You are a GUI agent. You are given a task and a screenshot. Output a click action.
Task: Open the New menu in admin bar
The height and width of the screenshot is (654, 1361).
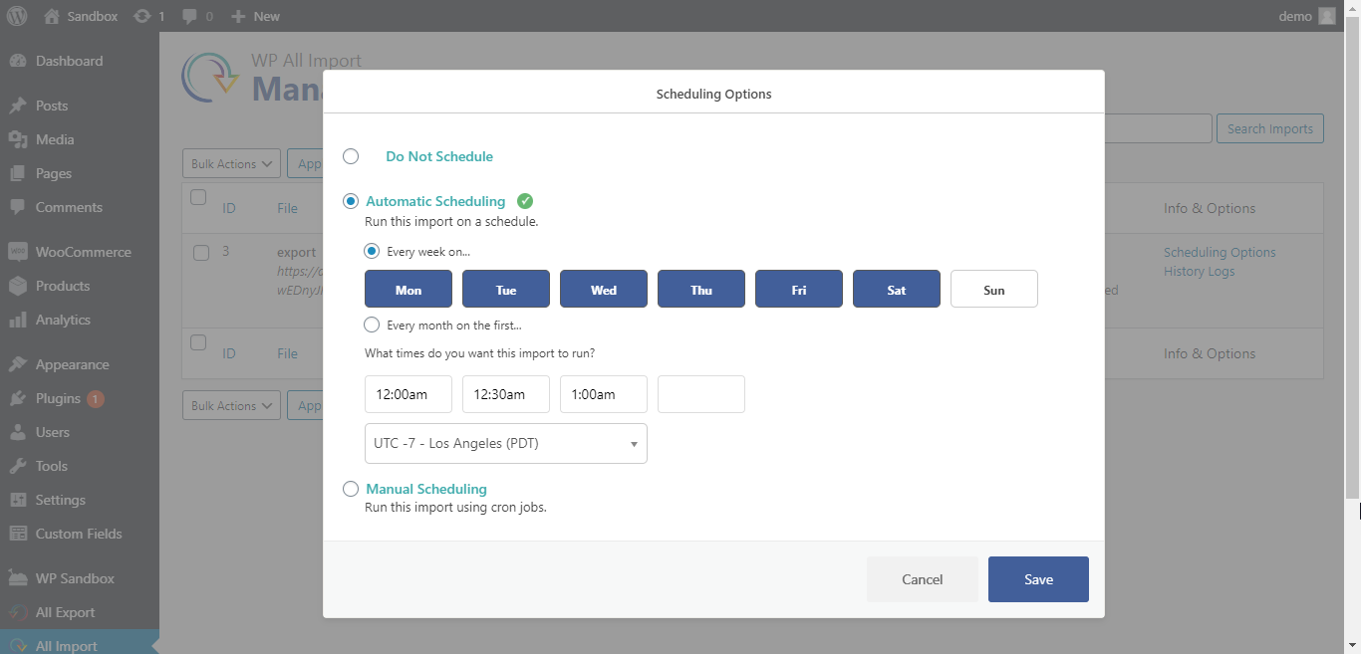[x=255, y=16]
